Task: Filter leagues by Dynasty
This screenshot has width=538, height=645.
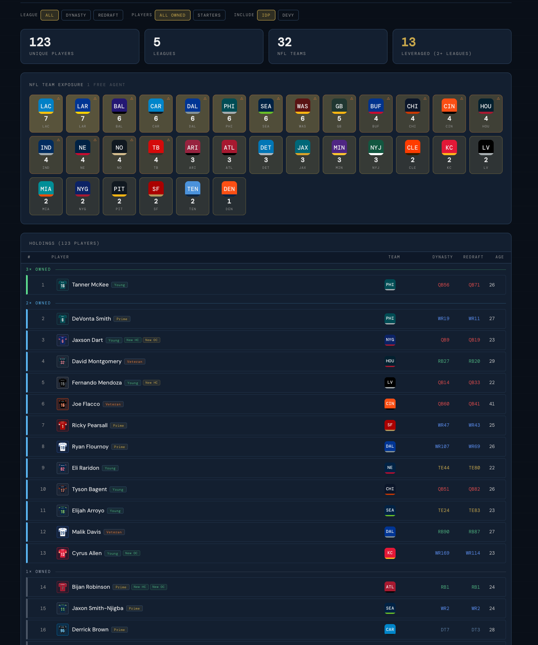Action: (76, 15)
